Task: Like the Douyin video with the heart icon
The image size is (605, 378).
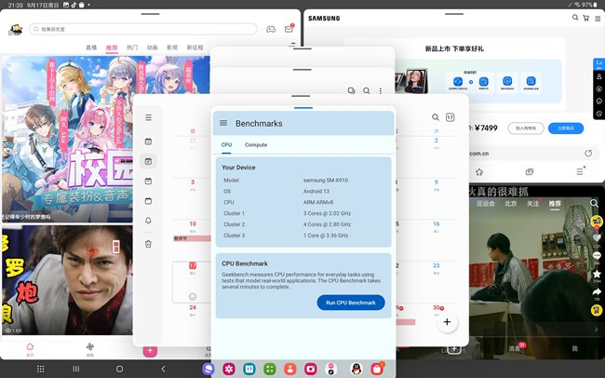Action: tap(597, 237)
